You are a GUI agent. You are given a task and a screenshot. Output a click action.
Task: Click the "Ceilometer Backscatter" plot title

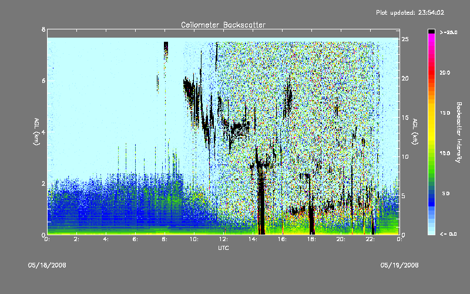(223, 25)
